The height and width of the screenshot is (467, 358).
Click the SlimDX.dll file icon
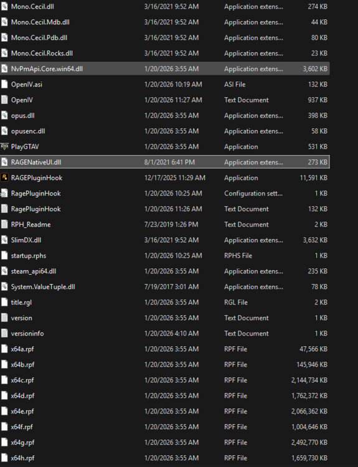[x=4, y=240]
